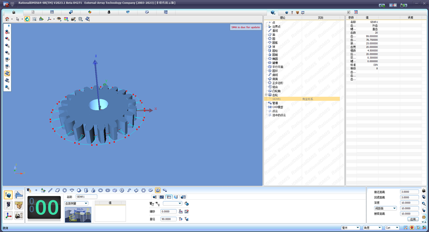Click the zoom window selection icon
Viewport: 429px width, 232px height.
[34, 19]
